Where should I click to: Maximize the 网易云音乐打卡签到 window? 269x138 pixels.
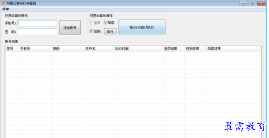[x=252, y=3]
